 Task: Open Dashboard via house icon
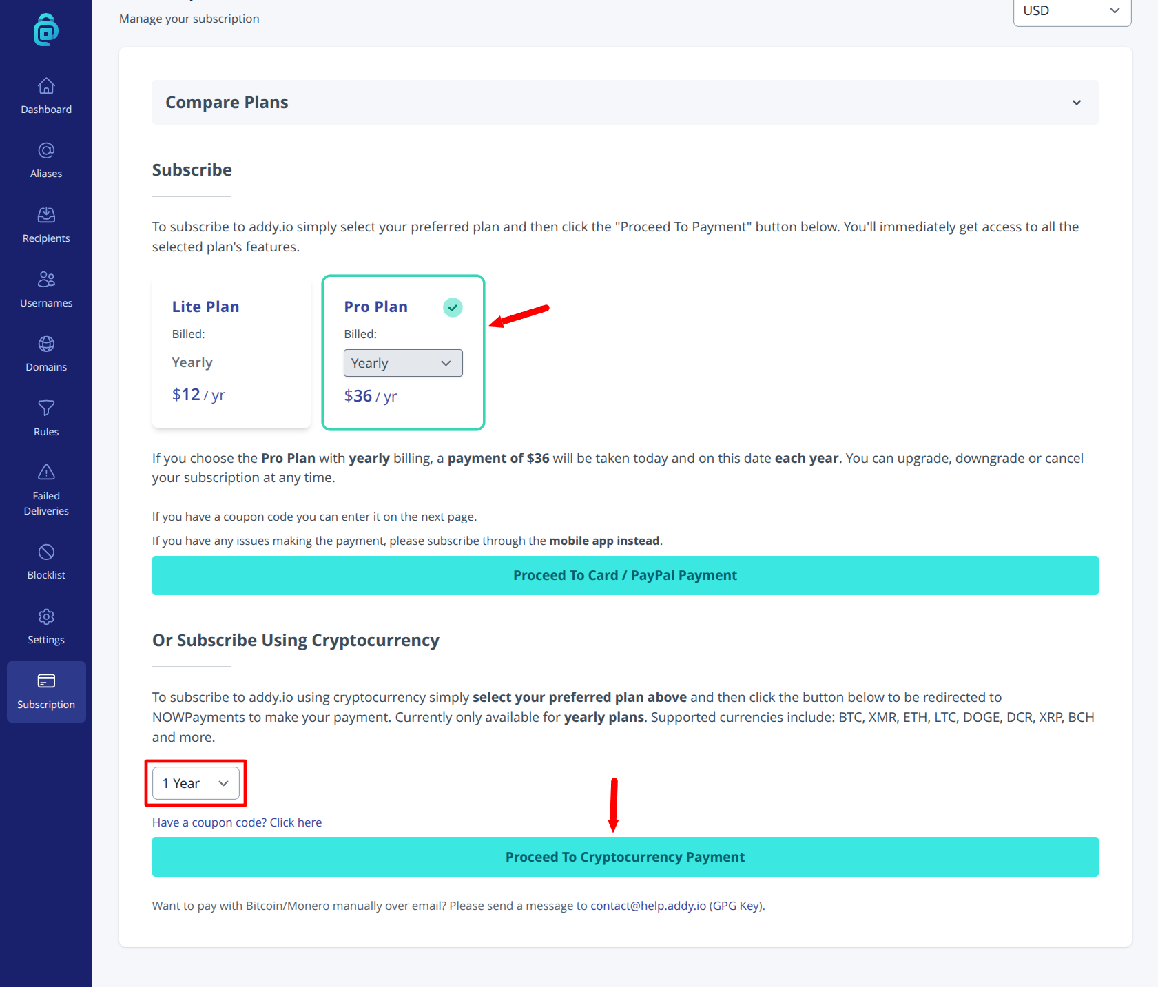[x=46, y=85]
